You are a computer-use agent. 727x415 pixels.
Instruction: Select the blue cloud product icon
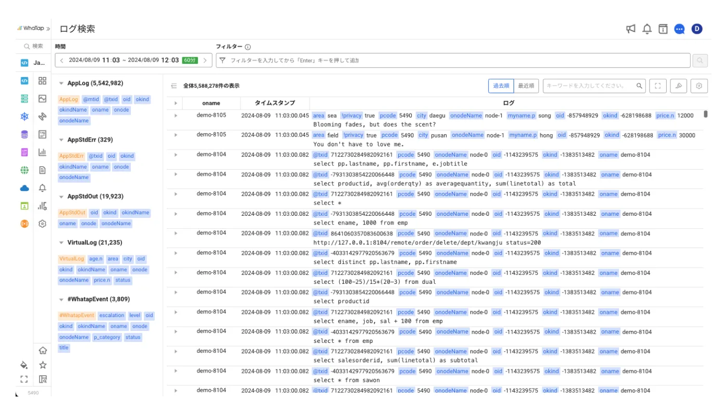[24, 188]
